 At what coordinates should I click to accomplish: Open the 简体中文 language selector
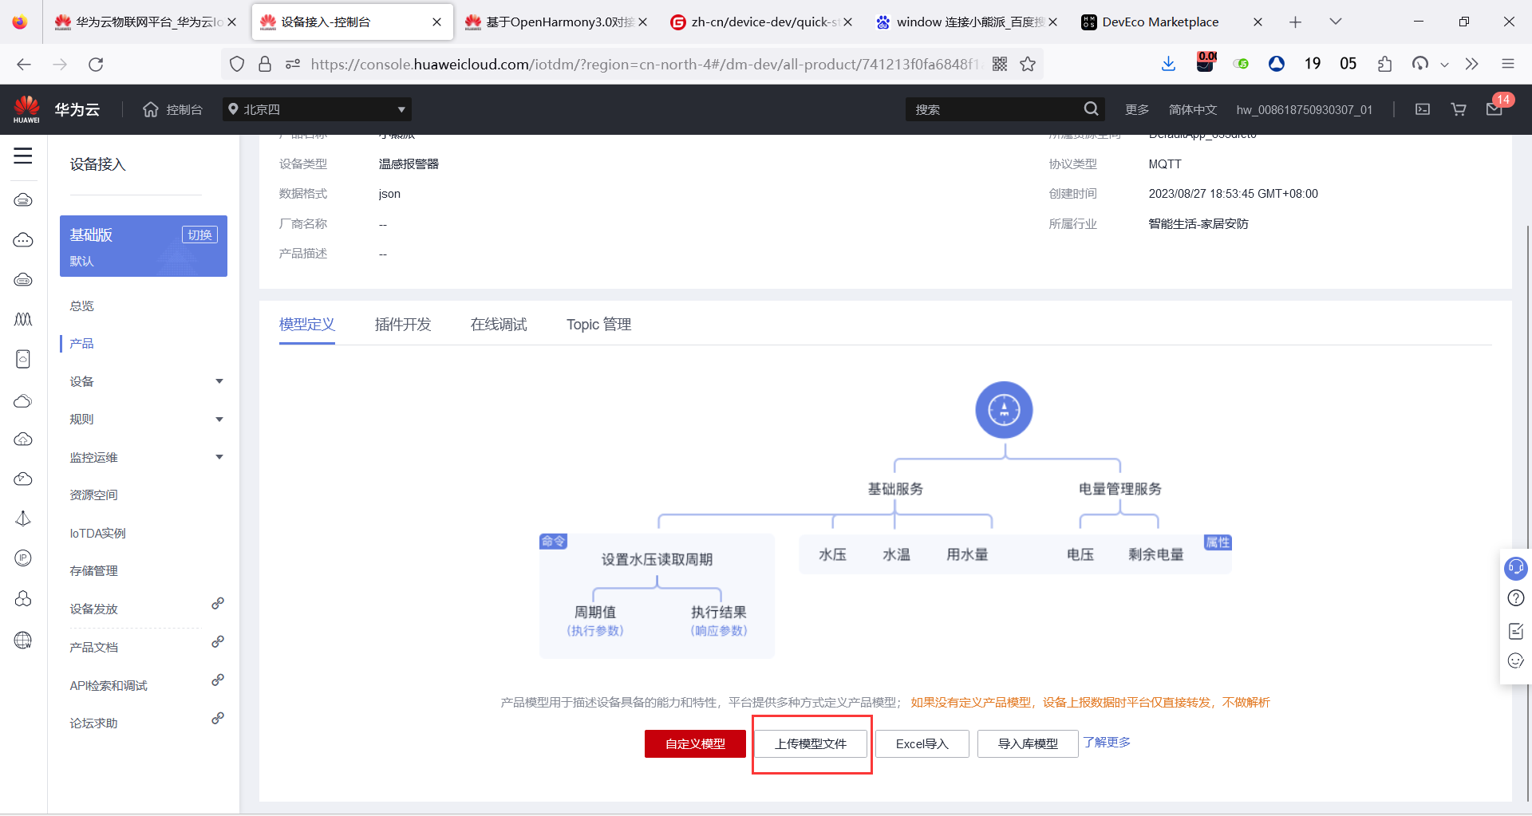(1193, 109)
